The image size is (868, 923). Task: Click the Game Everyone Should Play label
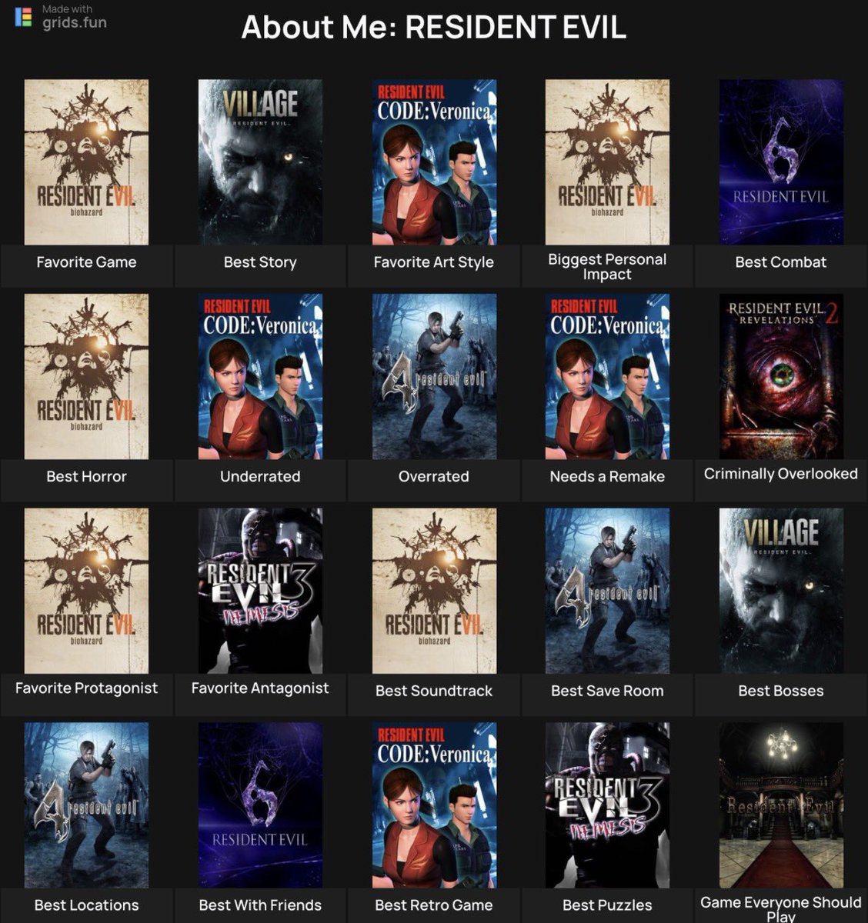coord(781,908)
